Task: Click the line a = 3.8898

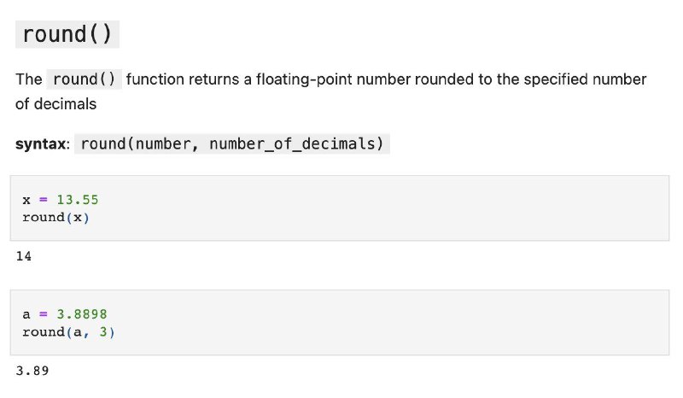Action: (x=65, y=313)
